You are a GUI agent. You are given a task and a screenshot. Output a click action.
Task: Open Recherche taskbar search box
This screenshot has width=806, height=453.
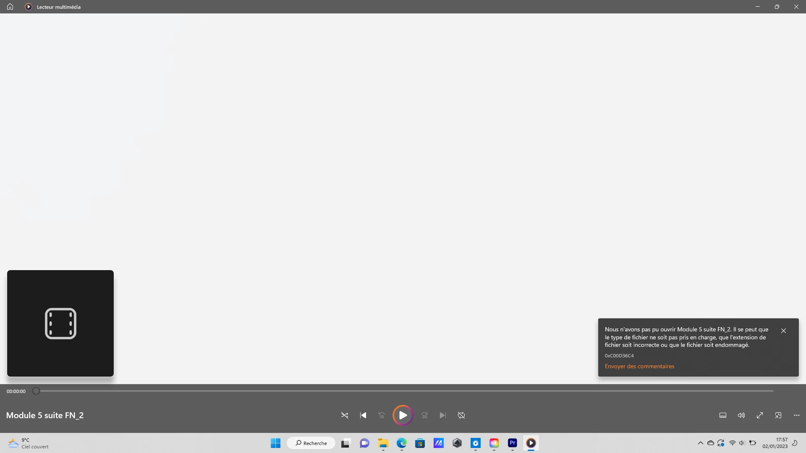[x=311, y=443]
